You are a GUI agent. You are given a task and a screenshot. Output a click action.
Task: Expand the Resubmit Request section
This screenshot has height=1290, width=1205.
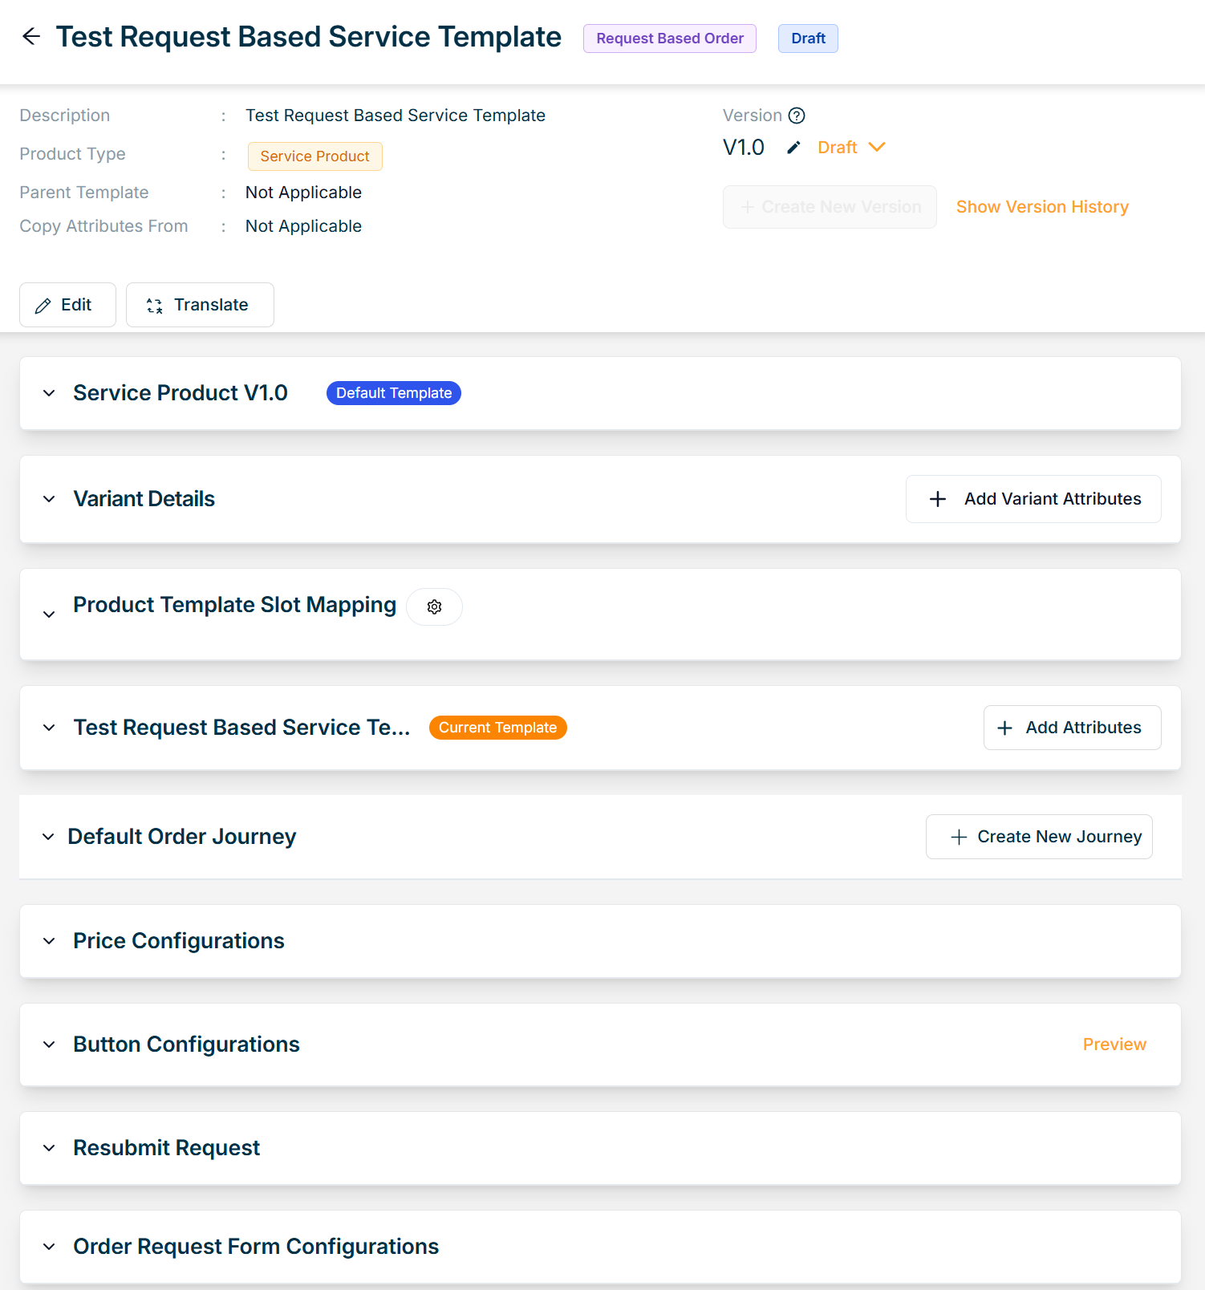tap(49, 1148)
